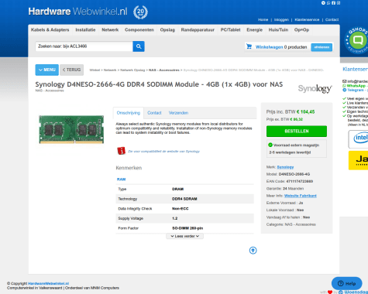Click the HardwareWebwinkel.nl site logo
The image size is (368, 294).
tap(77, 12)
